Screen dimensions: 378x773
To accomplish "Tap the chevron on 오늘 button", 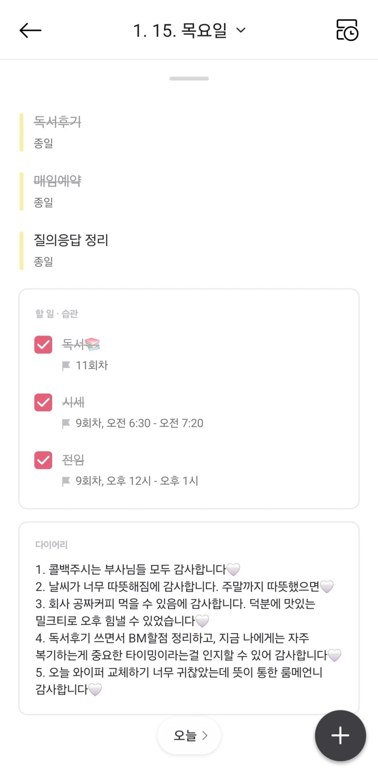I will 205,735.
